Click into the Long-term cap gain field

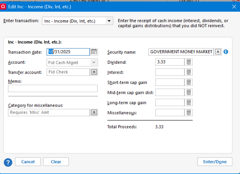point(170,102)
